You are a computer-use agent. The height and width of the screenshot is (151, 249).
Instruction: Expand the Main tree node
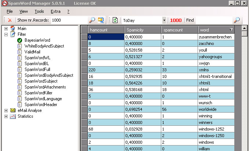pyautogui.click(x=6, y=29)
